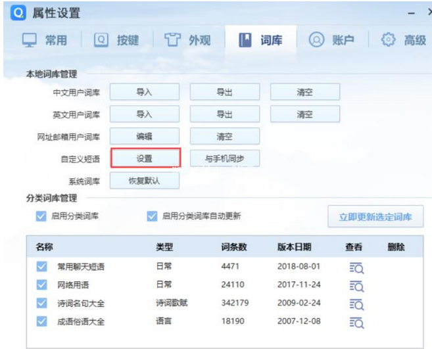Click 立即更新选定词库 button

[x=375, y=217]
